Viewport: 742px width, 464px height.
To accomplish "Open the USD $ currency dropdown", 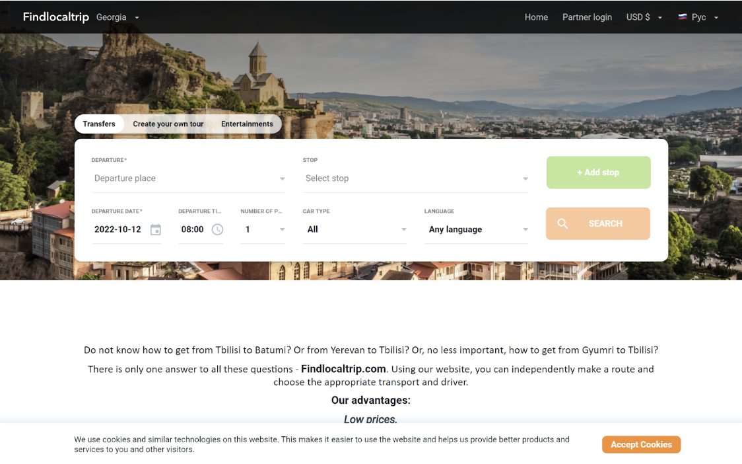I will pos(644,17).
